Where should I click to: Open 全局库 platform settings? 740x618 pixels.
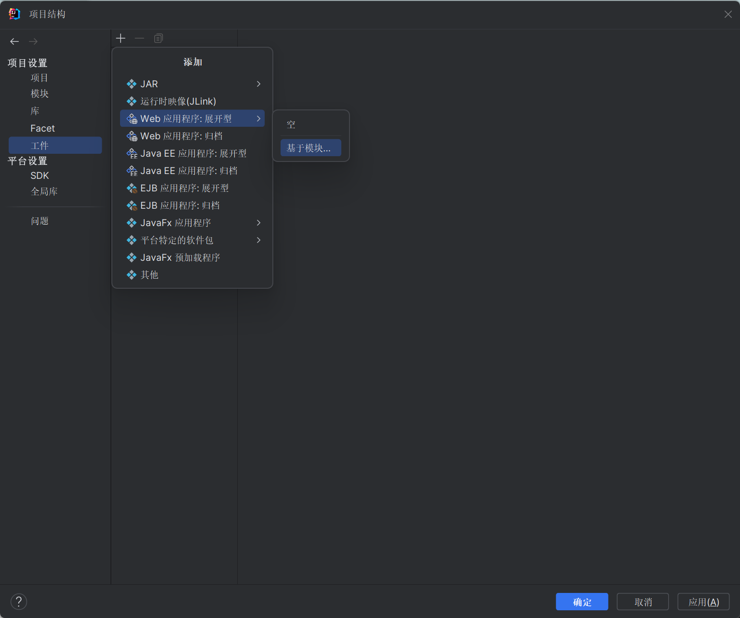click(44, 191)
